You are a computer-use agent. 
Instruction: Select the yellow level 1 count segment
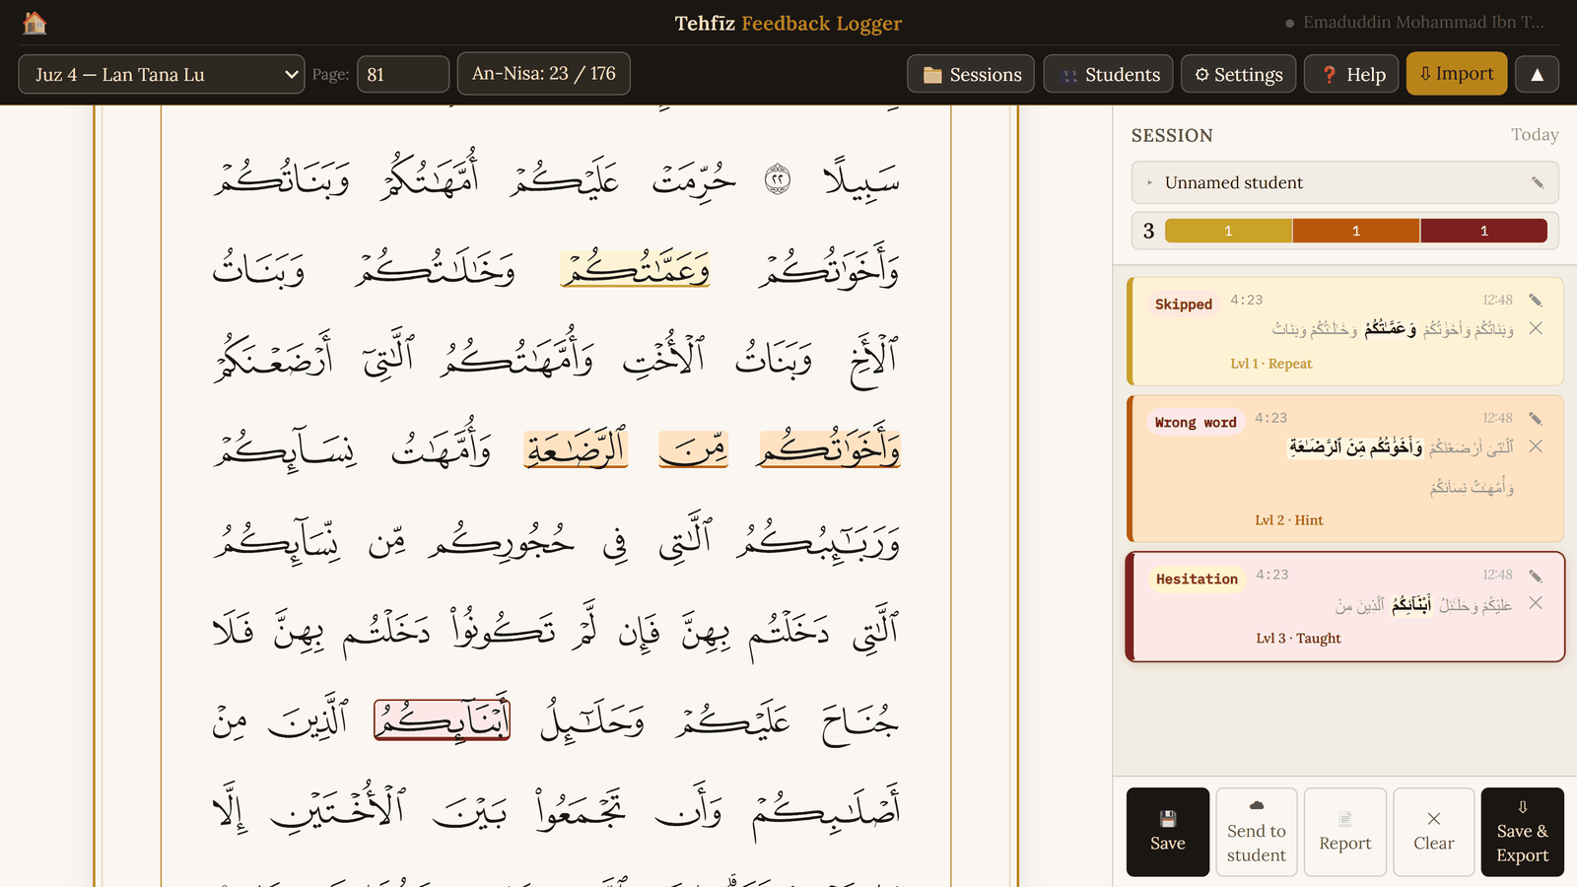[1228, 231]
